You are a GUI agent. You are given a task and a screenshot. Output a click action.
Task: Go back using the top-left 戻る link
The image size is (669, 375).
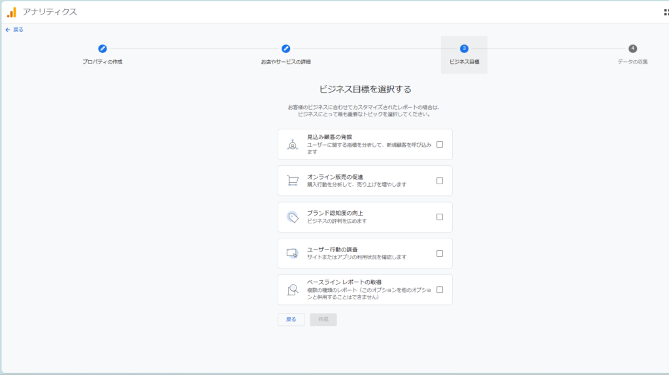click(14, 29)
